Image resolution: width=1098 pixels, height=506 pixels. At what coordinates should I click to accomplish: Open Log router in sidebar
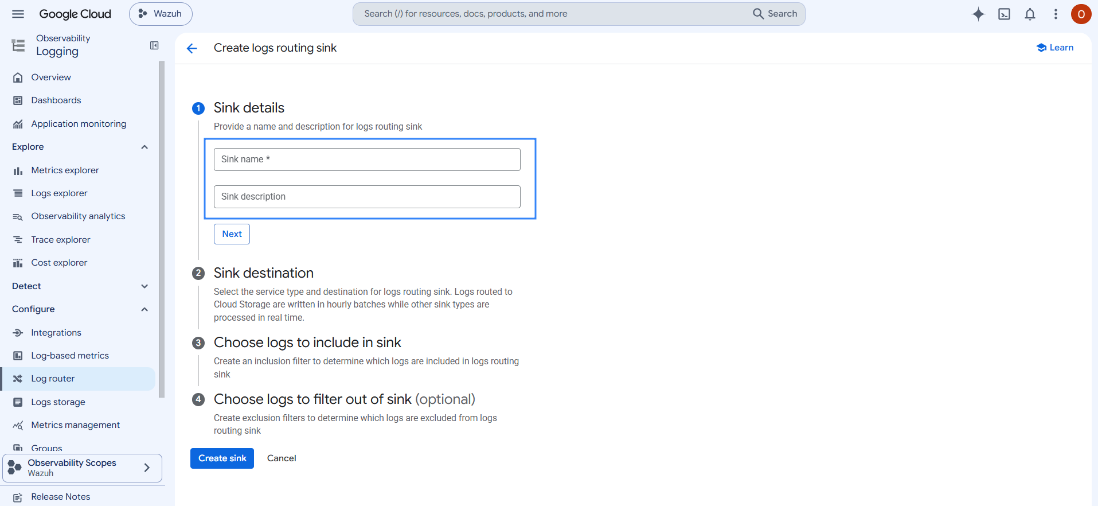click(78, 379)
